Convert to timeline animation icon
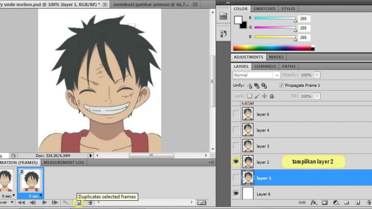Viewport: 372px width, 209px height. pyautogui.click(x=201, y=202)
